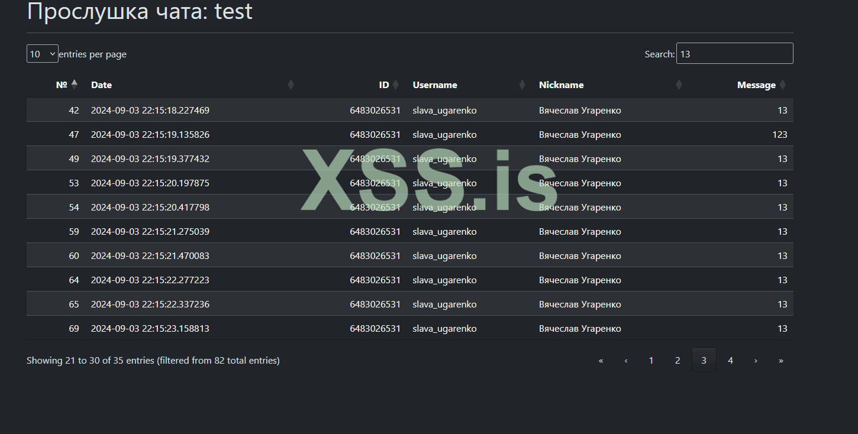Viewport: 858px width, 434px height.
Task: Jump to next page with › button
Action: (756, 360)
